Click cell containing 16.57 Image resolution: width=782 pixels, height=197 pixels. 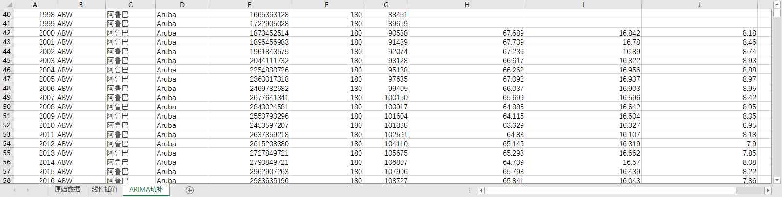click(x=583, y=162)
